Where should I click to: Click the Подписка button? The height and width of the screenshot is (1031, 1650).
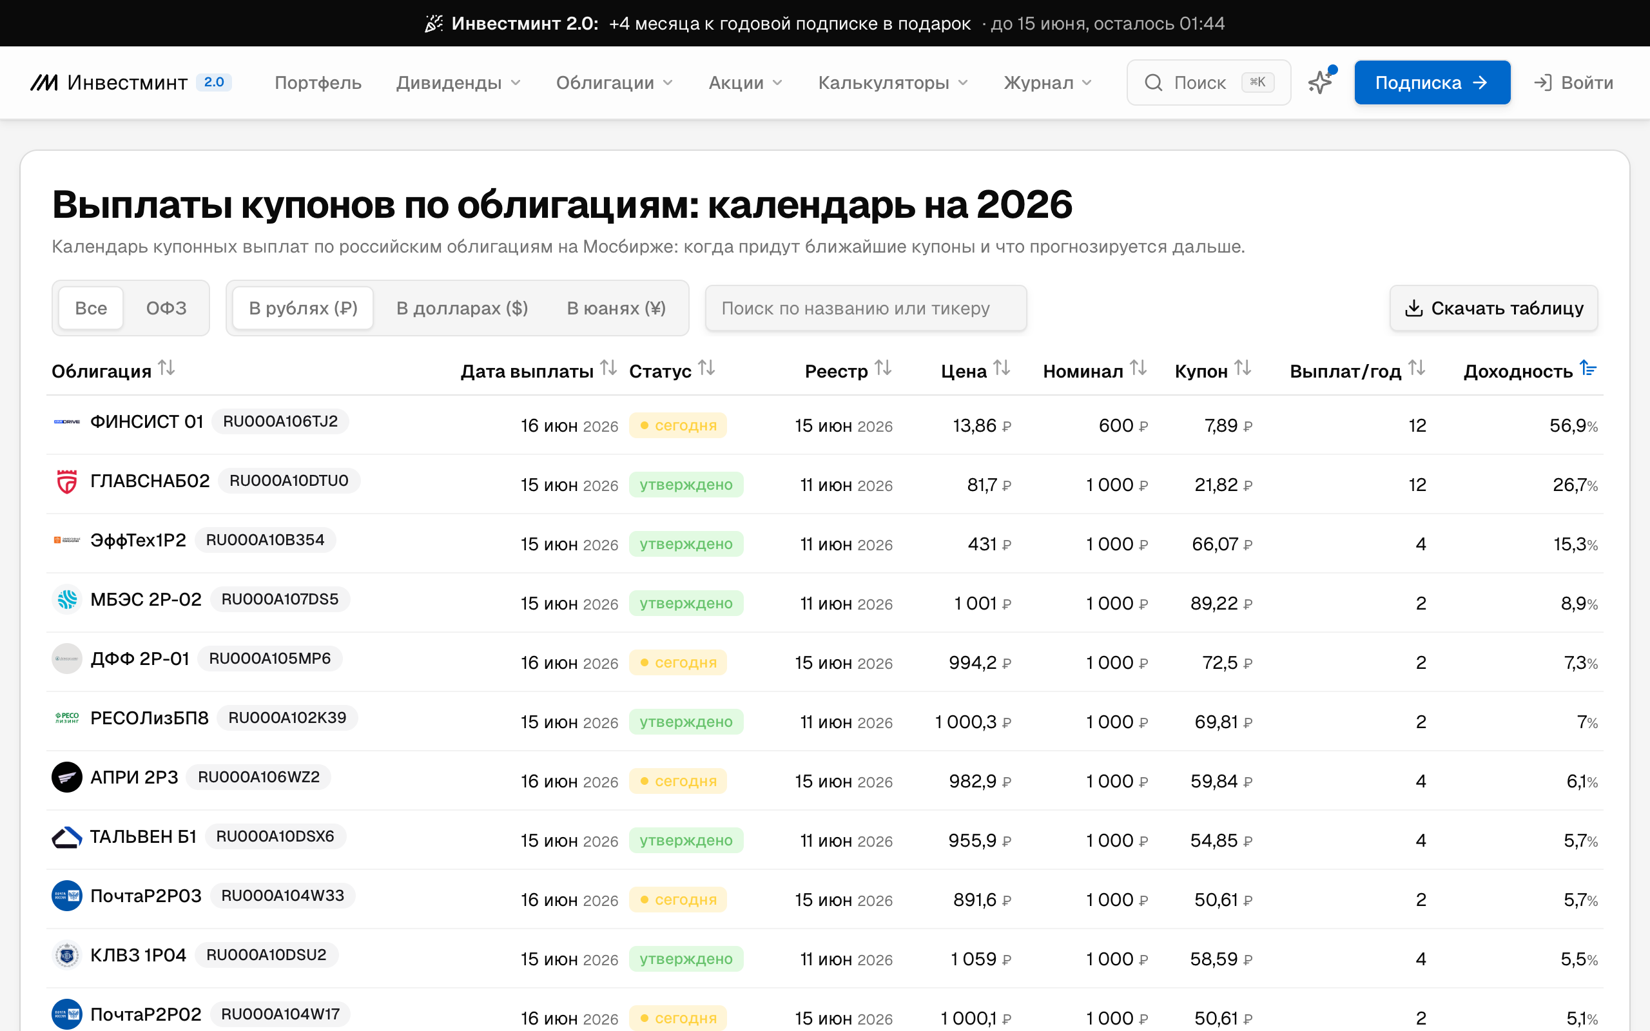click(x=1432, y=82)
